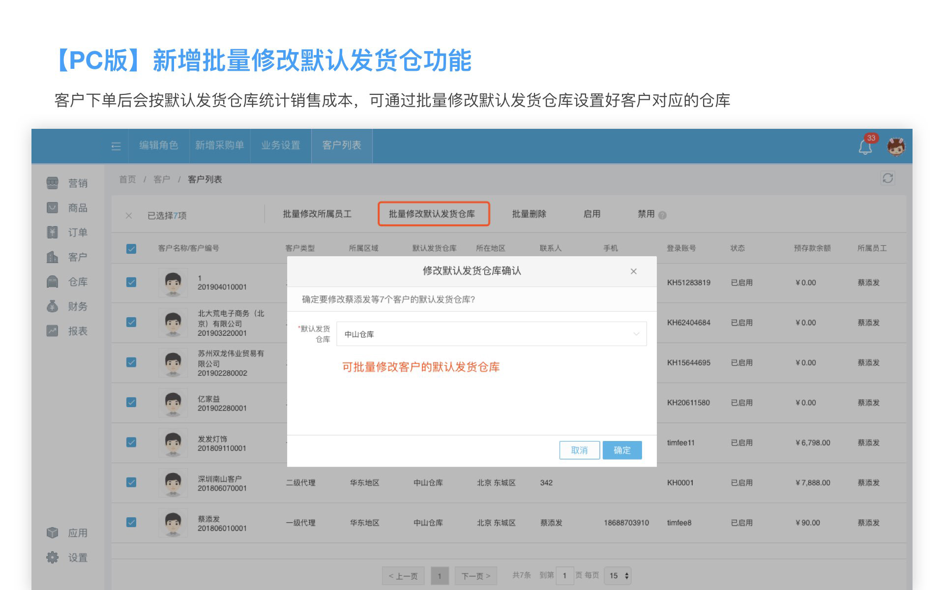Click the help icon beside 禁用
This screenshot has width=944, height=590.
point(662,215)
